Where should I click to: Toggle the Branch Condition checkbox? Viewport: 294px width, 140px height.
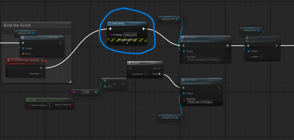[146, 74]
